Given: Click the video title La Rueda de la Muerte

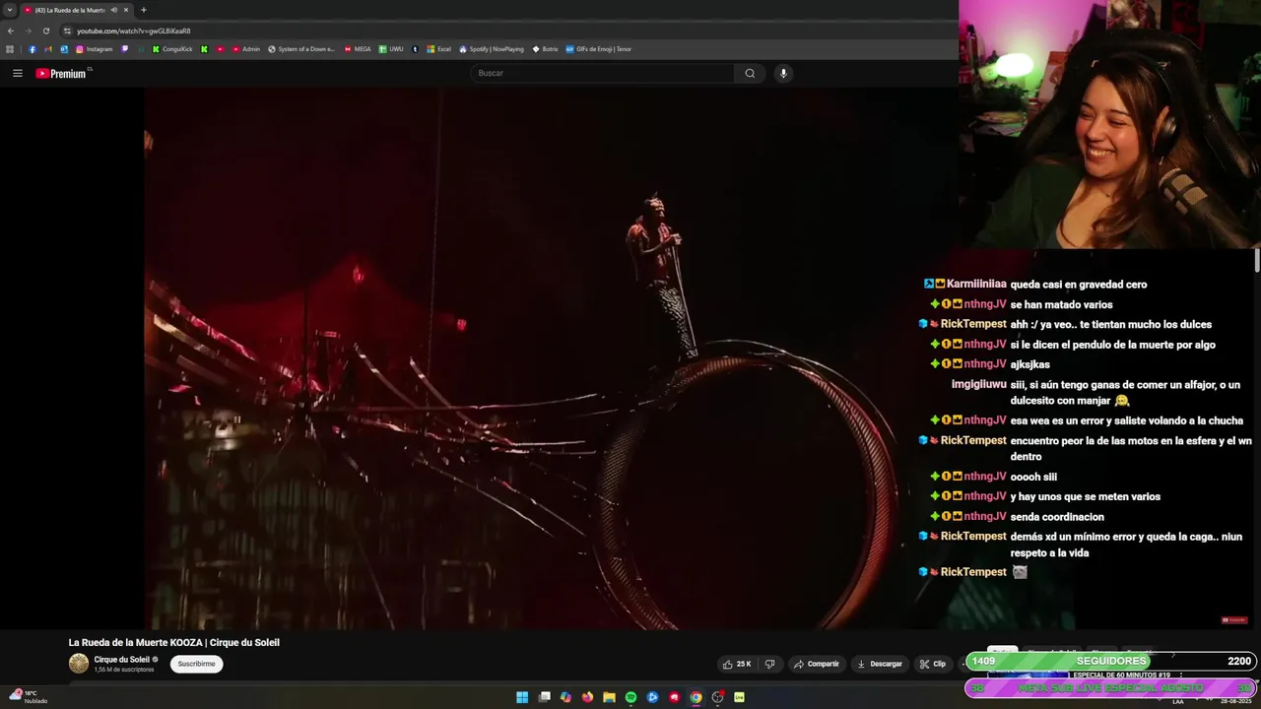Looking at the screenshot, I should pyautogui.click(x=174, y=643).
